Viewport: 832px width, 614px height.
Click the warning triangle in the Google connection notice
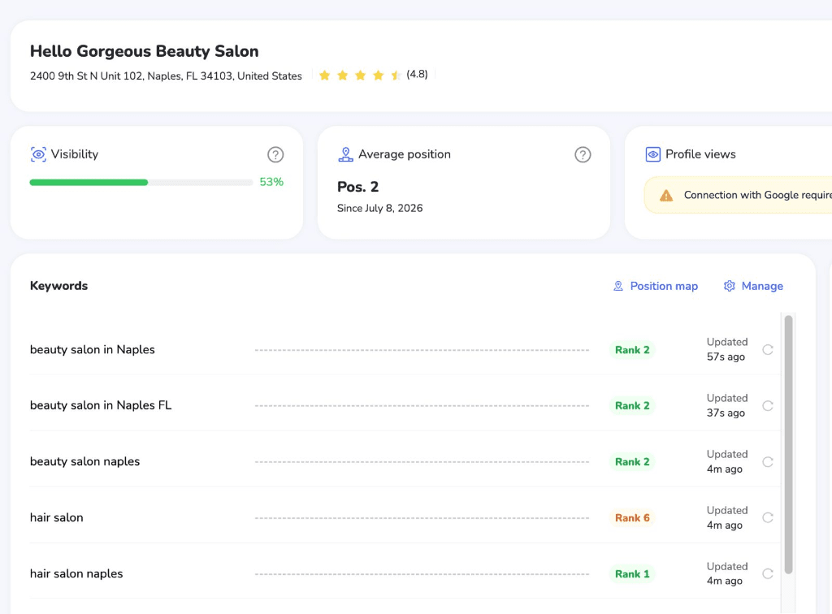click(666, 196)
